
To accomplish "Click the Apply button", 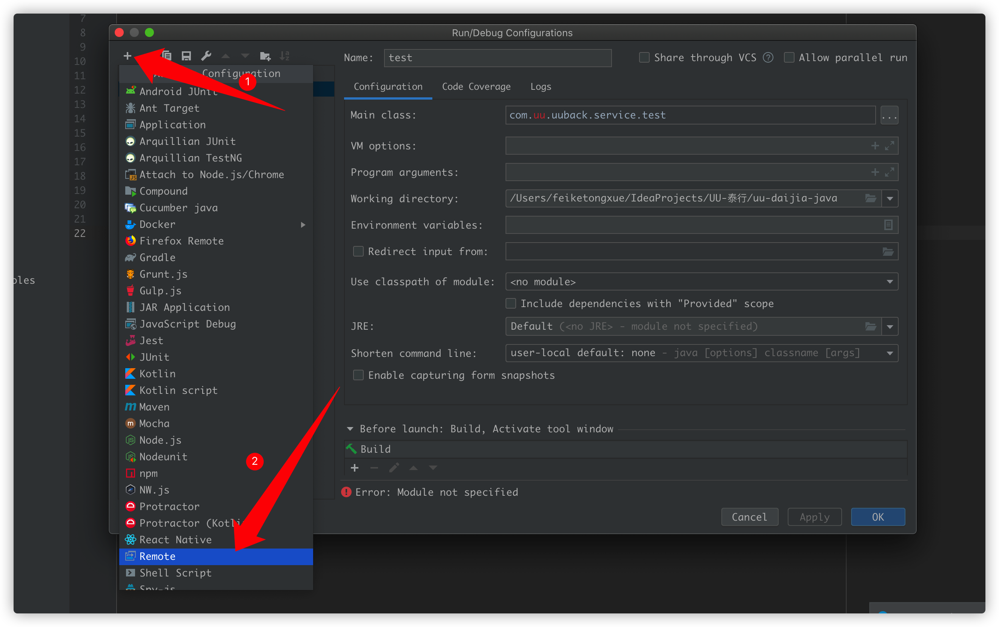I will 815,517.
